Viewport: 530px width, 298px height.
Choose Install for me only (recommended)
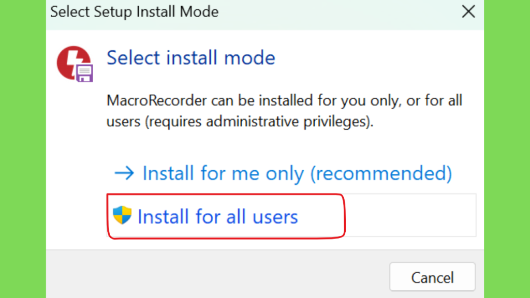(x=283, y=173)
